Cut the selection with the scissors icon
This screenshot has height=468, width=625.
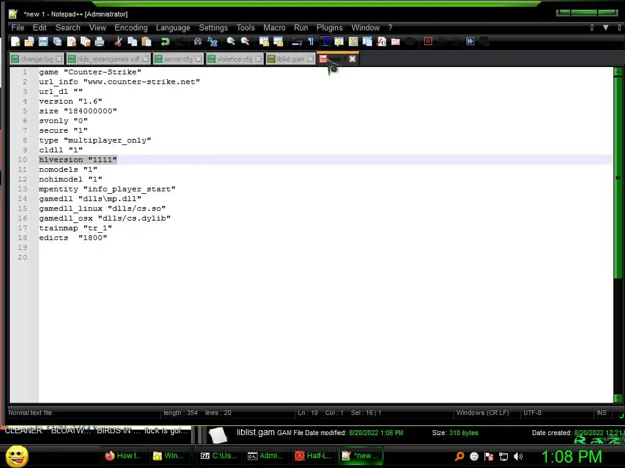pyautogui.click(x=118, y=41)
